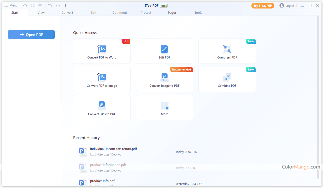Click the Convert PDF to Image icon

pos(102,77)
